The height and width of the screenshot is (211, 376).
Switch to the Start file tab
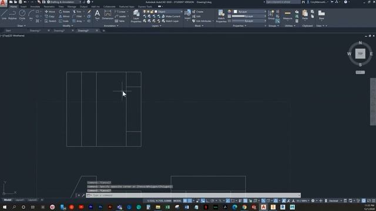pos(8,30)
